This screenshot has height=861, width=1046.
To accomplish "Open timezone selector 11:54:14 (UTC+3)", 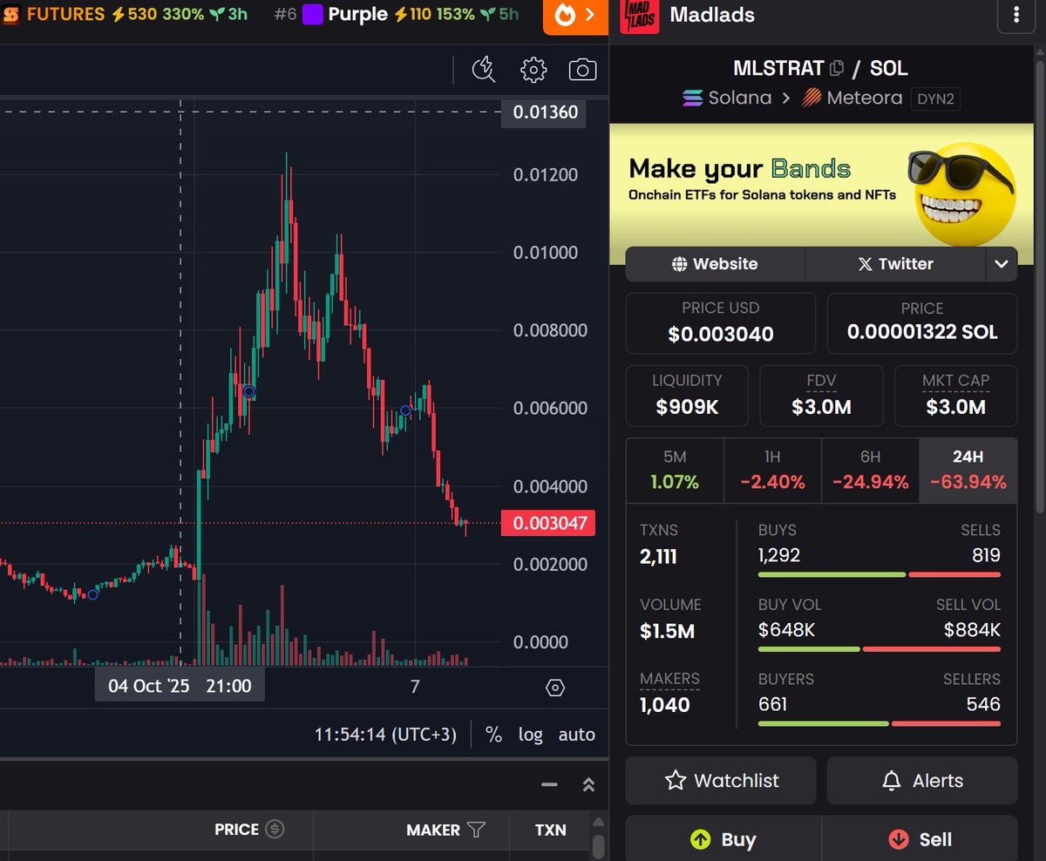I will (385, 735).
